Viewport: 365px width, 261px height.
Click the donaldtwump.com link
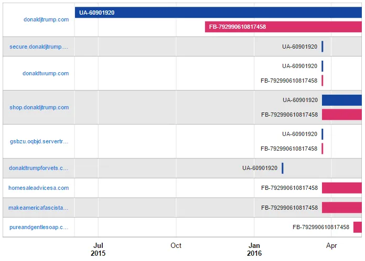pos(46,73)
